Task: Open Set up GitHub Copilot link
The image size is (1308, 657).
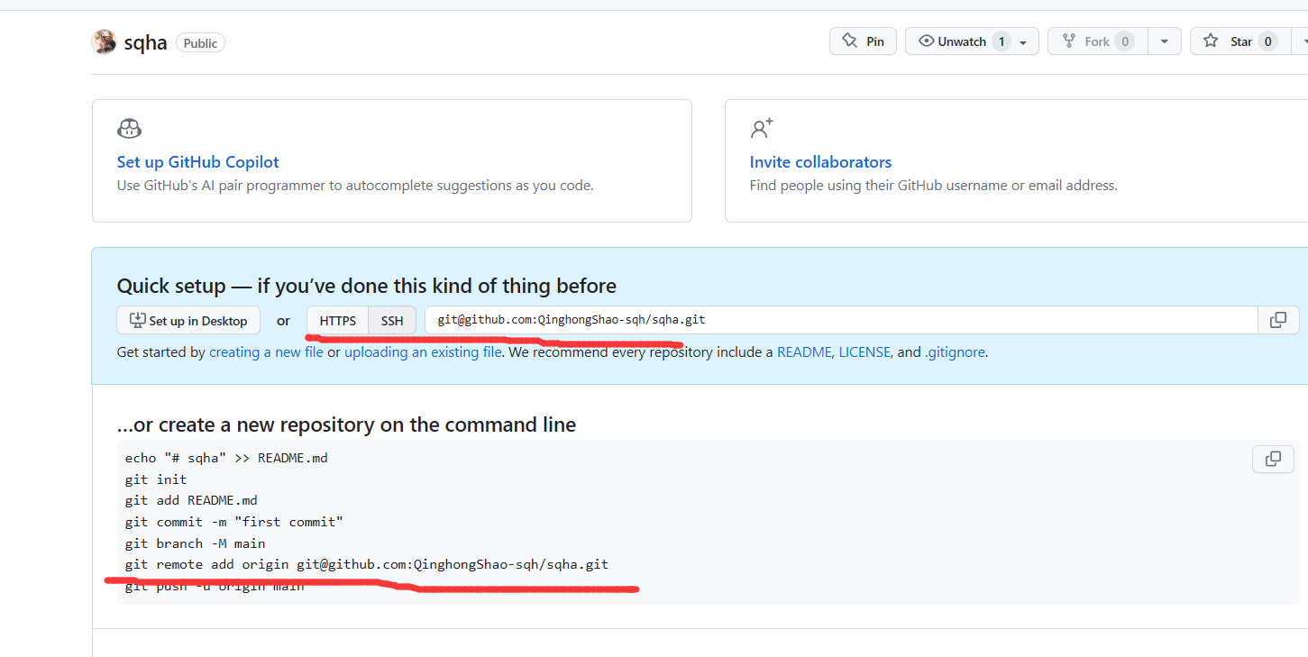Action: pyautogui.click(x=198, y=162)
